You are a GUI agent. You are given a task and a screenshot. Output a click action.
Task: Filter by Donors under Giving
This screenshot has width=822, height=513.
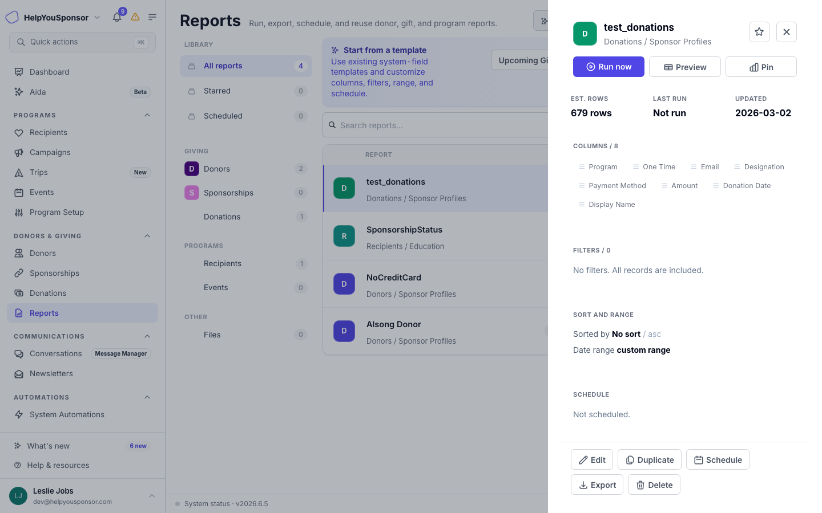[246, 169]
